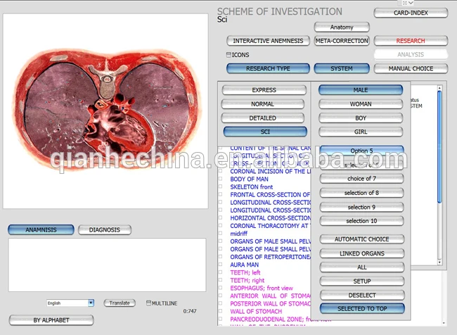This screenshot has height=335, width=457.
Task: Click the DESELECT button
Action: pos(362,295)
